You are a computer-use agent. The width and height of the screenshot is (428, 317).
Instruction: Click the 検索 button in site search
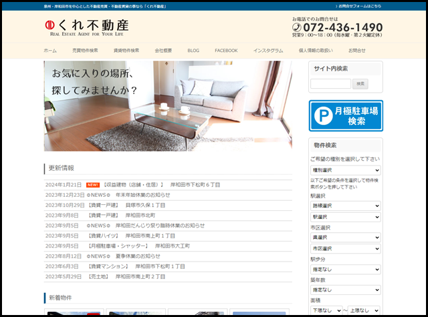click(x=360, y=84)
